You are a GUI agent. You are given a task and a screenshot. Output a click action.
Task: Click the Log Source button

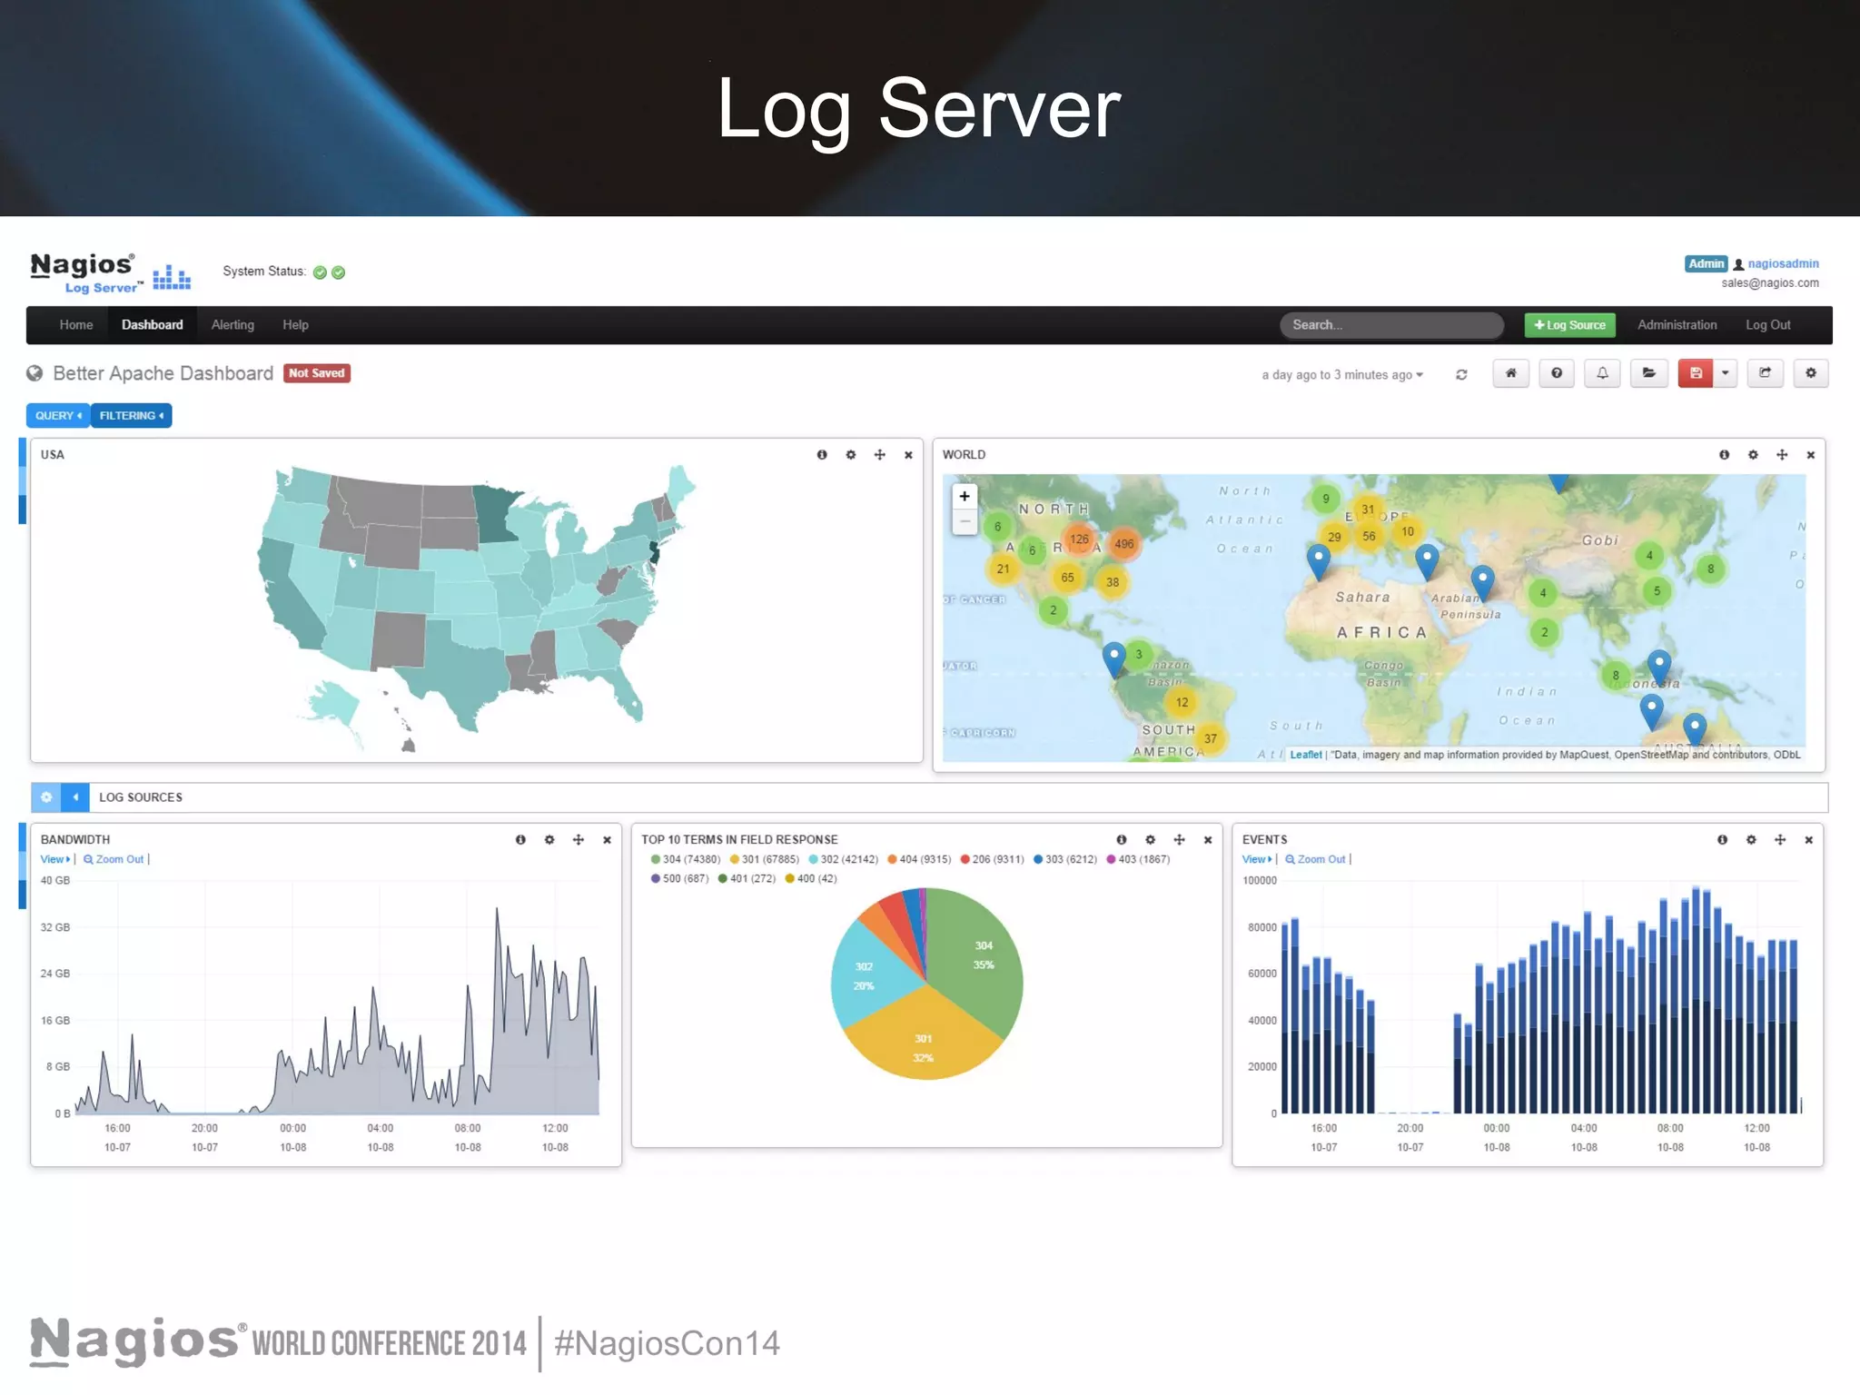[x=1569, y=325]
